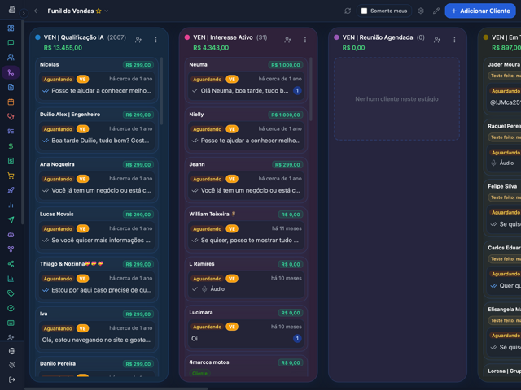Assign user icon in Qualificação IA column

[x=138, y=40]
